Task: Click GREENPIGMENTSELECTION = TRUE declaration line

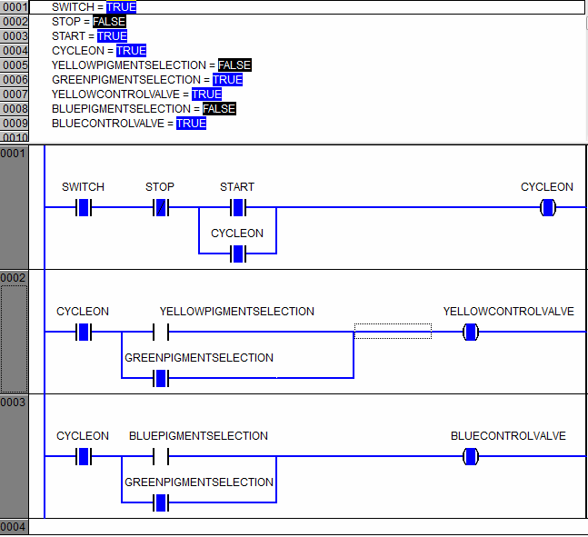Action: 147,80
